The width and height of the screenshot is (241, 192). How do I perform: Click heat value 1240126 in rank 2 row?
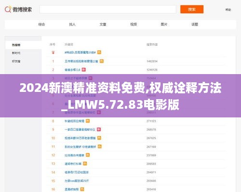152,70
